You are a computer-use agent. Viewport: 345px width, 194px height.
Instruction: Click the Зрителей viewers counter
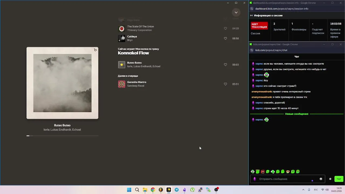(x=279, y=27)
